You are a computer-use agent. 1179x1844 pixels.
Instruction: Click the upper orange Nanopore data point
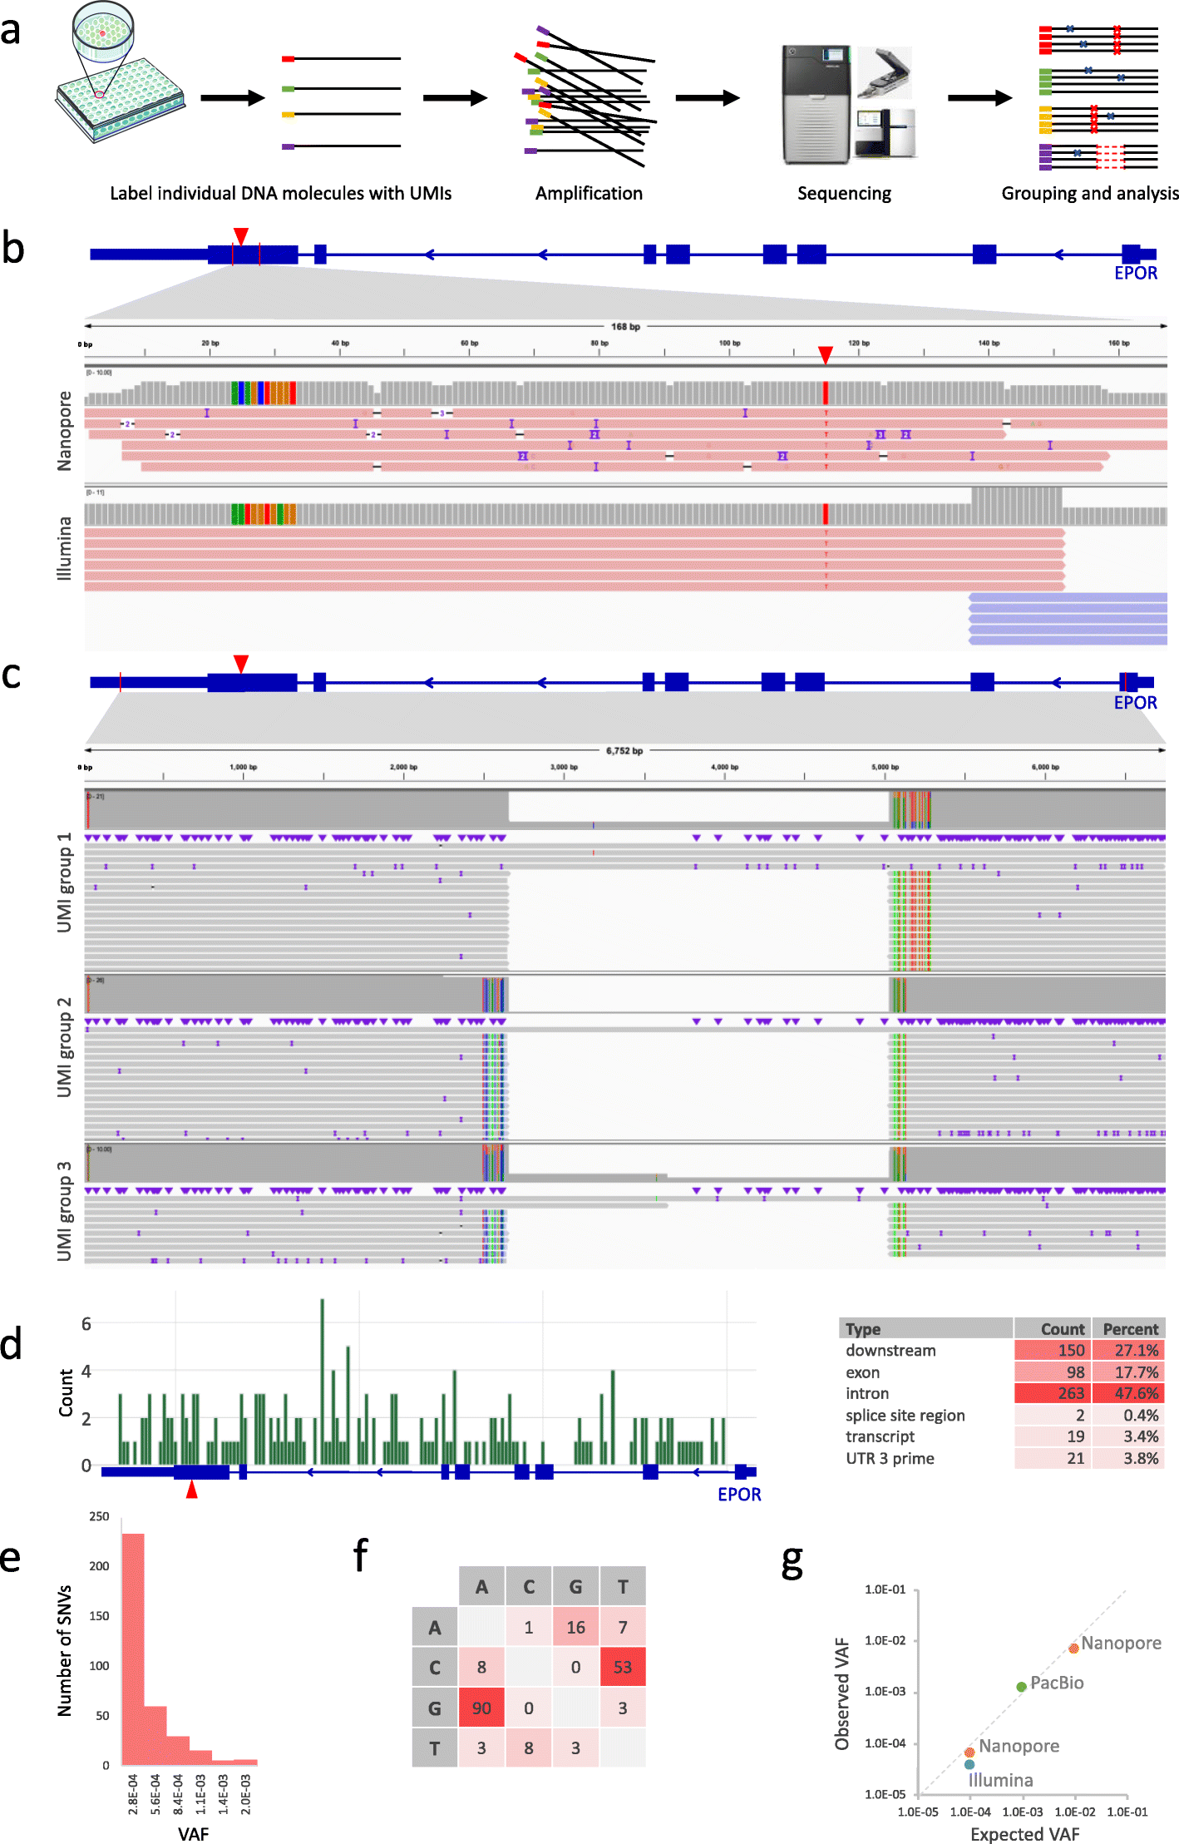coord(1073,1648)
